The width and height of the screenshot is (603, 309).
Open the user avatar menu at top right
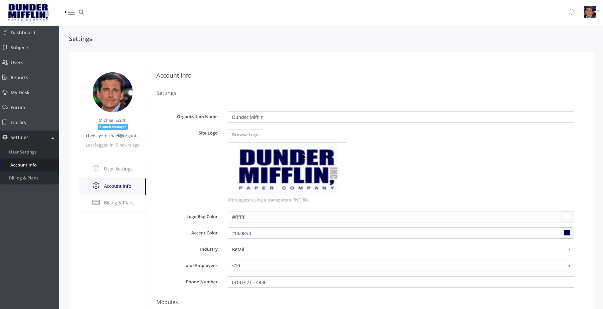pos(591,12)
